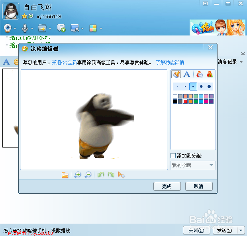Choose the second smallest brush size
247x236 pixels.
[x=185, y=87]
